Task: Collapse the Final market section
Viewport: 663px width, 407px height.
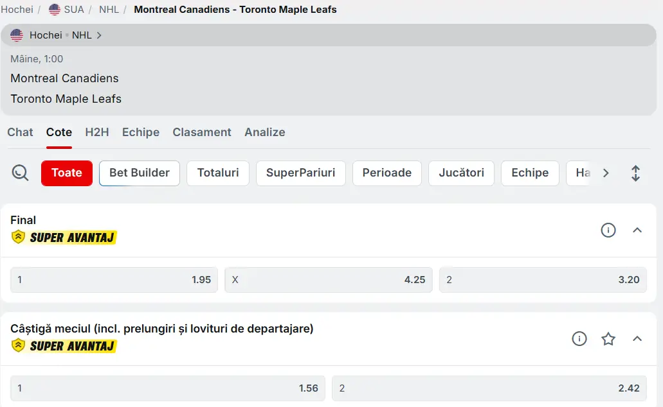Action: pyautogui.click(x=637, y=230)
